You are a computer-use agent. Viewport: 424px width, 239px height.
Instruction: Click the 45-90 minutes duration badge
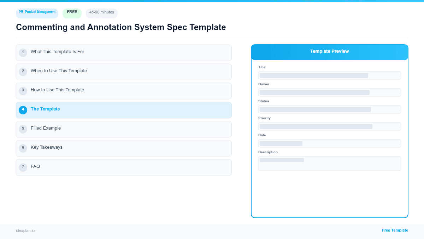101,13
